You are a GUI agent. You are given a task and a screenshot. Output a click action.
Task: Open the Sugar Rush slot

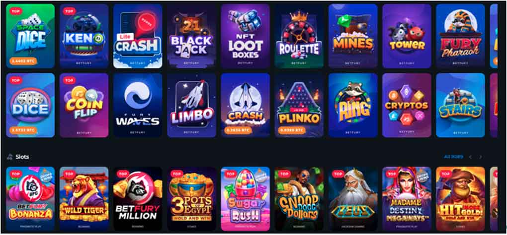[245, 199]
